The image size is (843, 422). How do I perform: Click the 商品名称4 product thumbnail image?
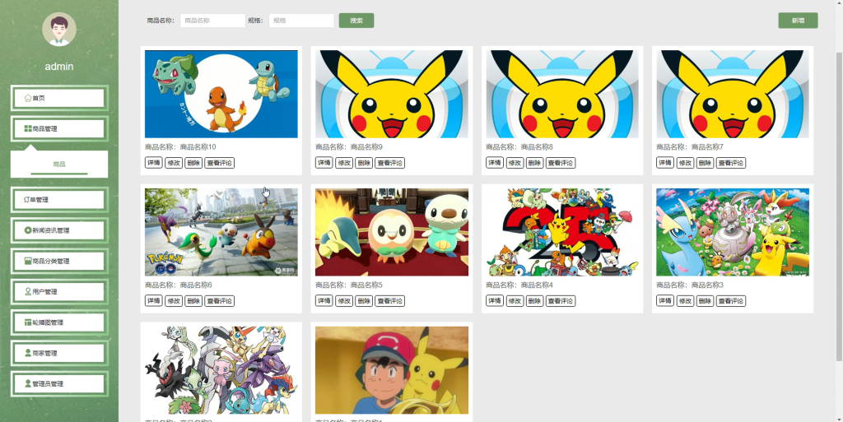(562, 232)
